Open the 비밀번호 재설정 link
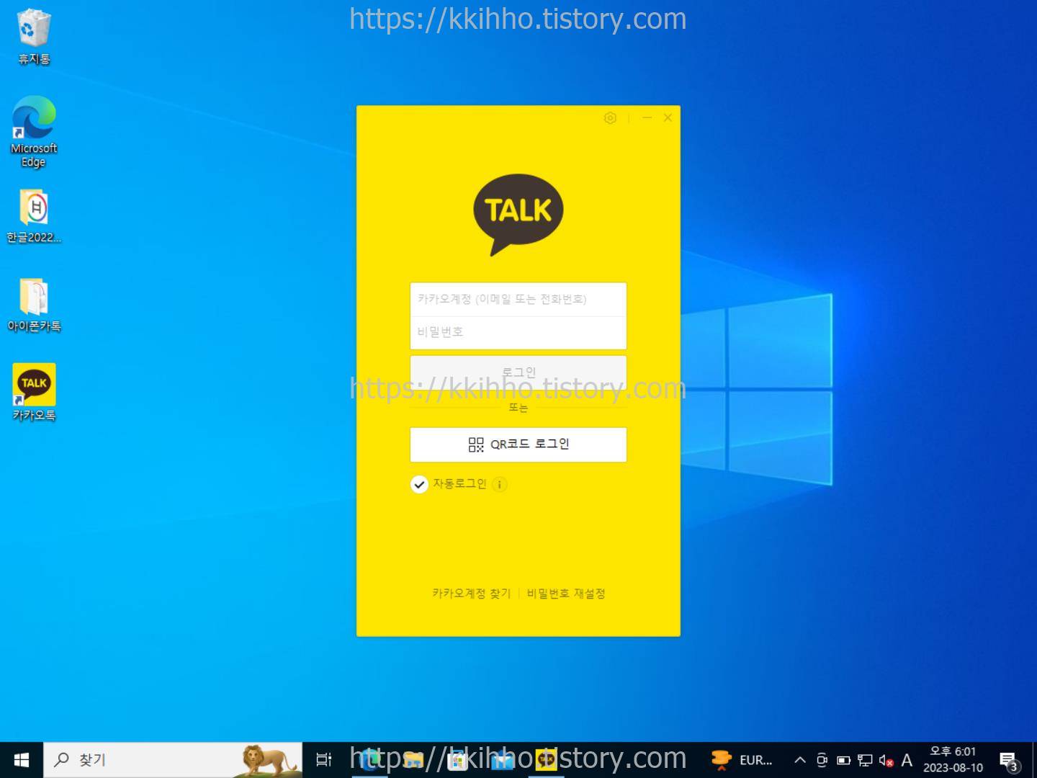This screenshot has width=1037, height=778. coord(566,594)
